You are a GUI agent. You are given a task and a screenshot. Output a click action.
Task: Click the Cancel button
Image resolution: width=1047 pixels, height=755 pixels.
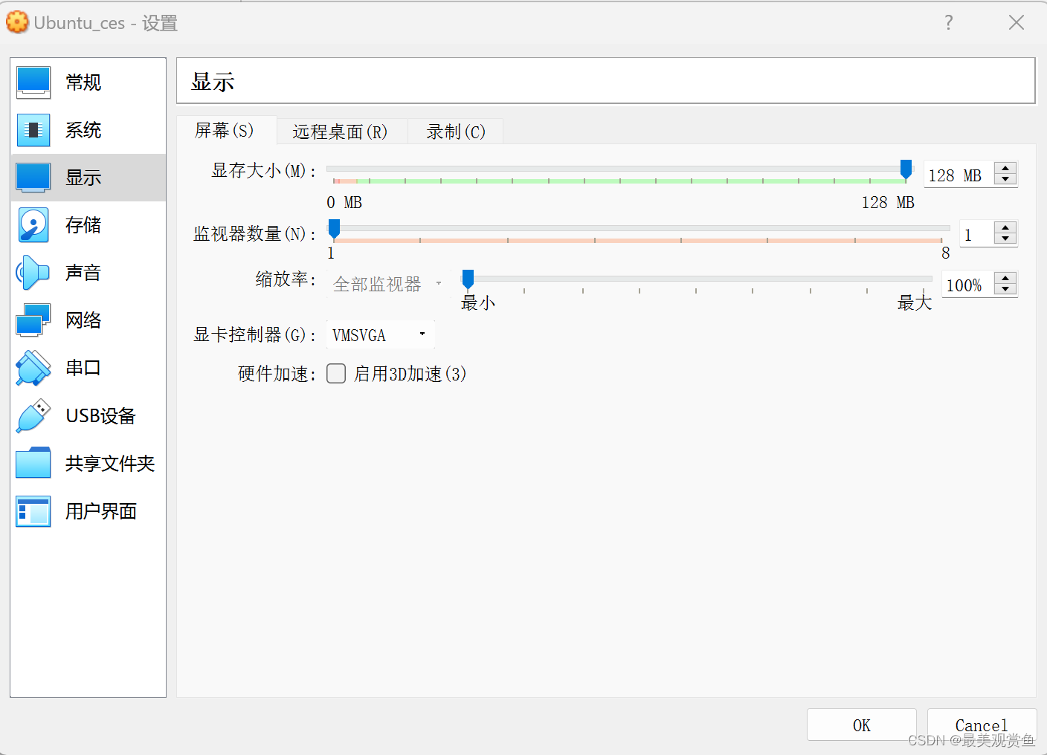click(x=982, y=725)
